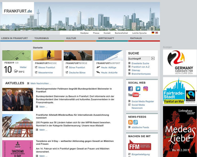Click the departing airplane icon
The width and height of the screenshot is (197, 157).
[98, 67]
